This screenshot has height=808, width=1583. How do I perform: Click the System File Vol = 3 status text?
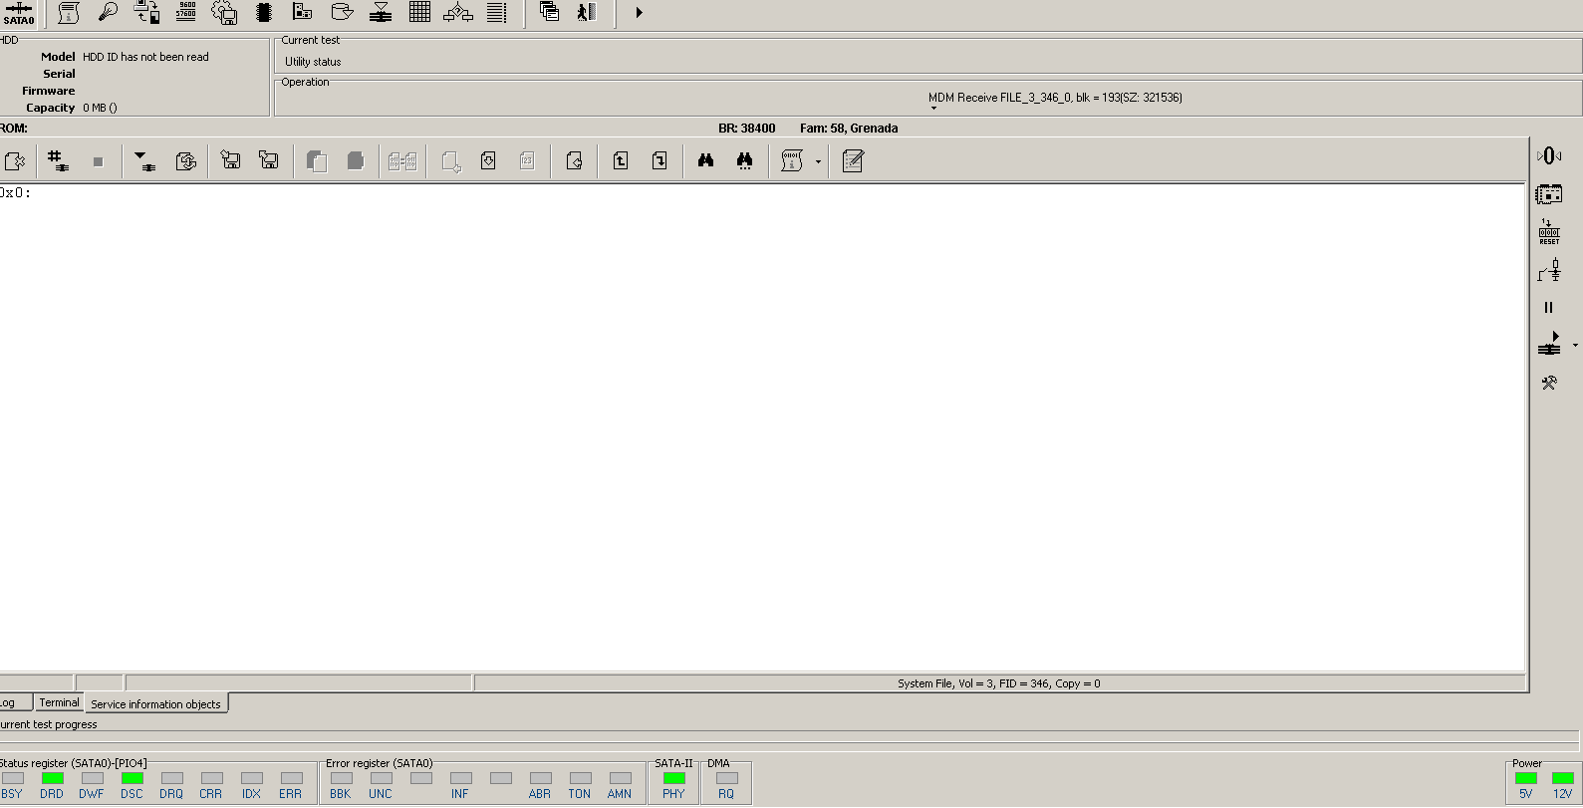pos(999,683)
